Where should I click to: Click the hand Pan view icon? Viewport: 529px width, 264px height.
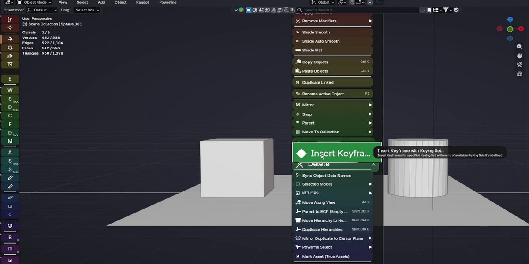pos(520,55)
